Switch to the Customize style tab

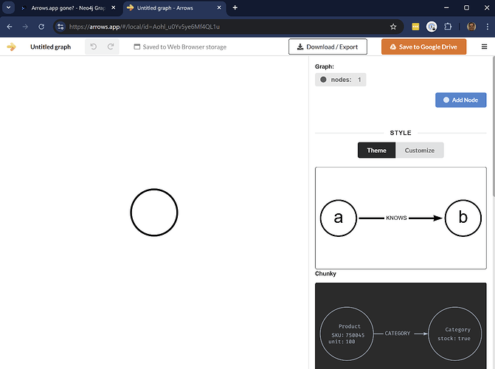pyautogui.click(x=420, y=151)
